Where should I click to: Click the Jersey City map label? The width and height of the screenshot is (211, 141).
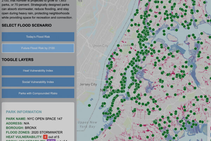[88, 85]
